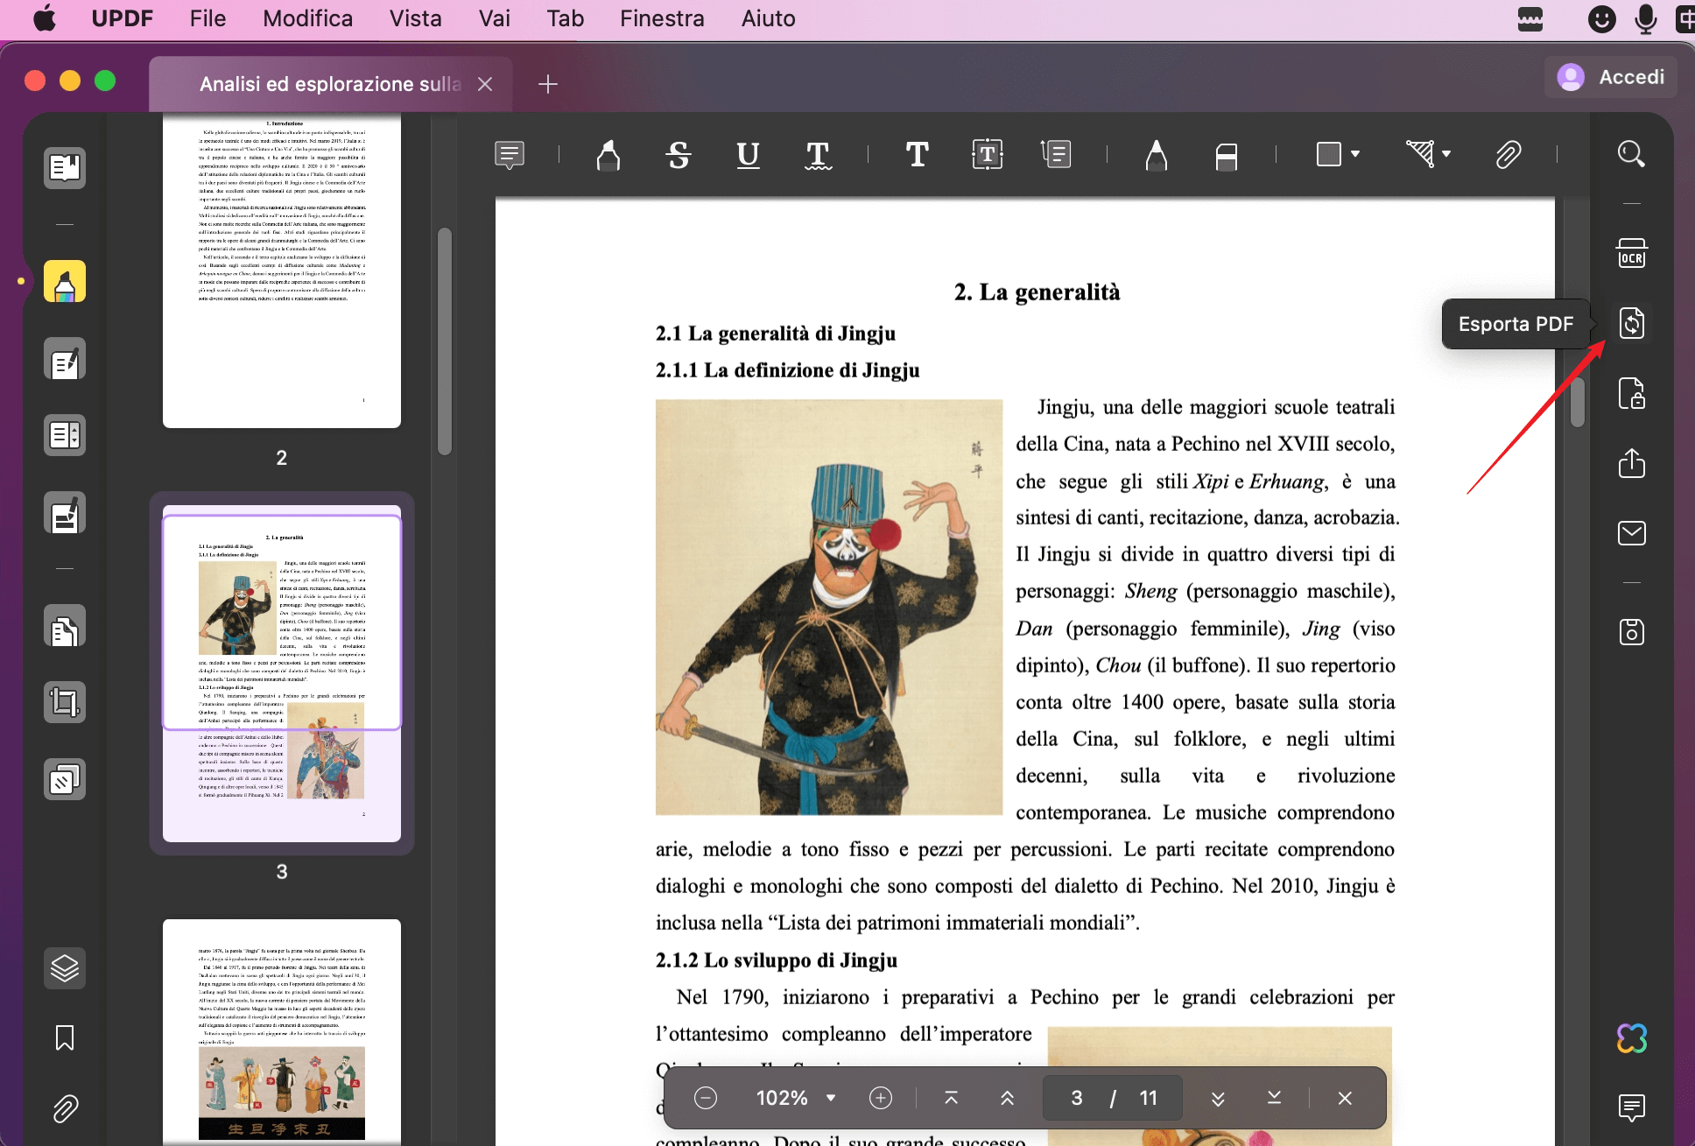The width and height of the screenshot is (1695, 1146).
Task: Open the Modifica menu
Action: pos(307,18)
